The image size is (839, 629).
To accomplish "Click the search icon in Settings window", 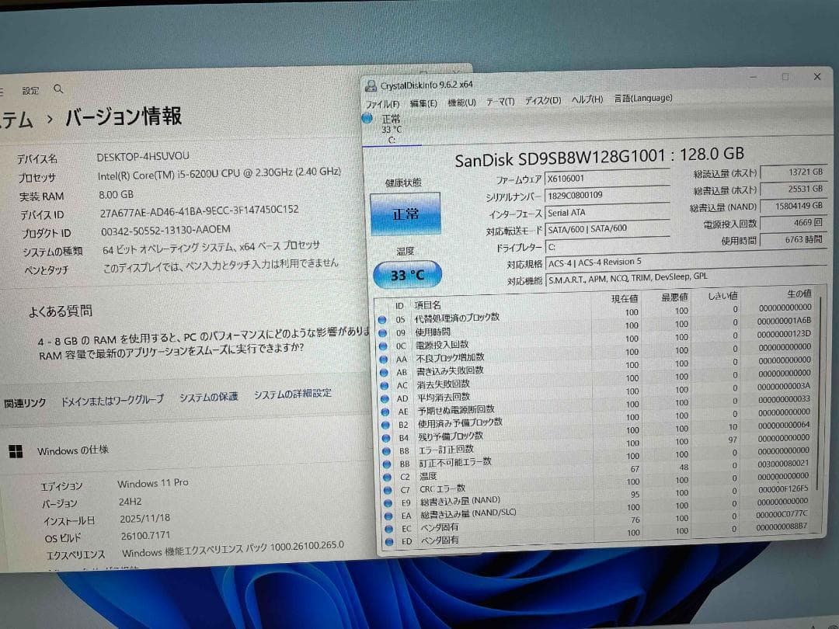I will 58,89.
